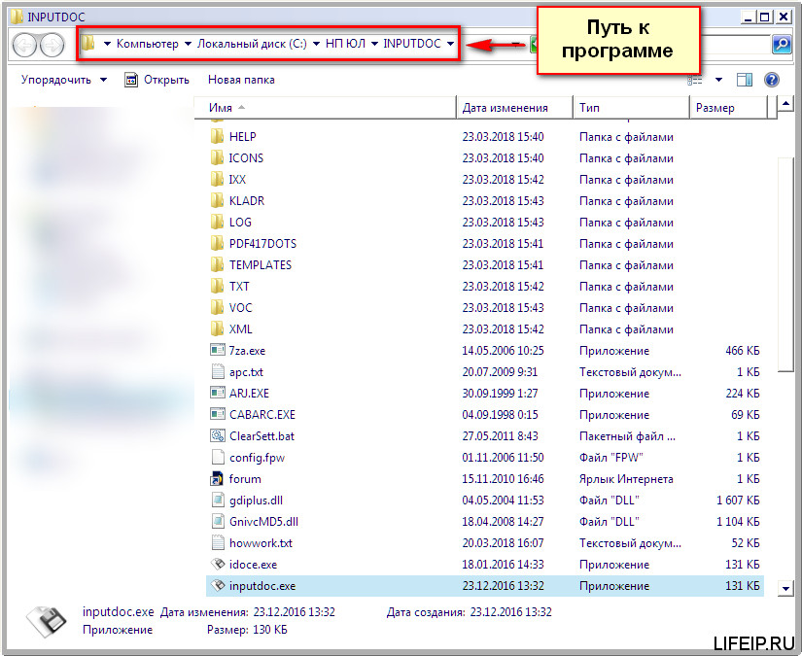Open the Help question mark icon
802x656 pixels.
tap(771, 80)
